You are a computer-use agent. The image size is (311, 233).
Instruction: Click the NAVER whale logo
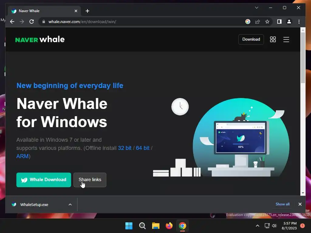click(40, 39)
